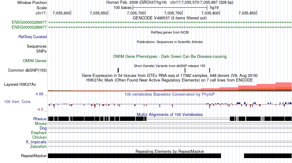292x163 pixels.
Task: Click the long left RepeatMasker block
Action: coord(134,156)
